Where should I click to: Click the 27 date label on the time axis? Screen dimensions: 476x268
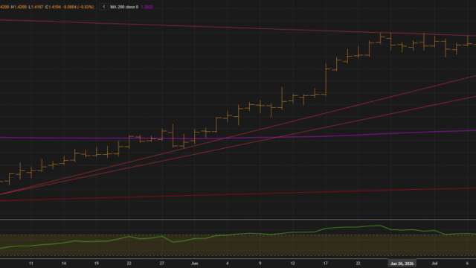pyautogui.click(x=162, y=264)
